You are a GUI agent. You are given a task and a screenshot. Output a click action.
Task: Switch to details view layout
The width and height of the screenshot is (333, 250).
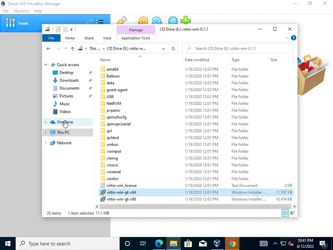[285, 213]
